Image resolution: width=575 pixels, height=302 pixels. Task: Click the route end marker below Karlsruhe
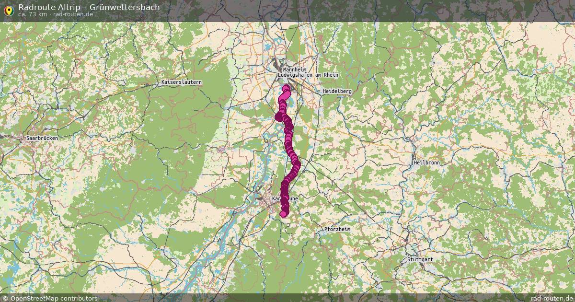coord(285,213)
